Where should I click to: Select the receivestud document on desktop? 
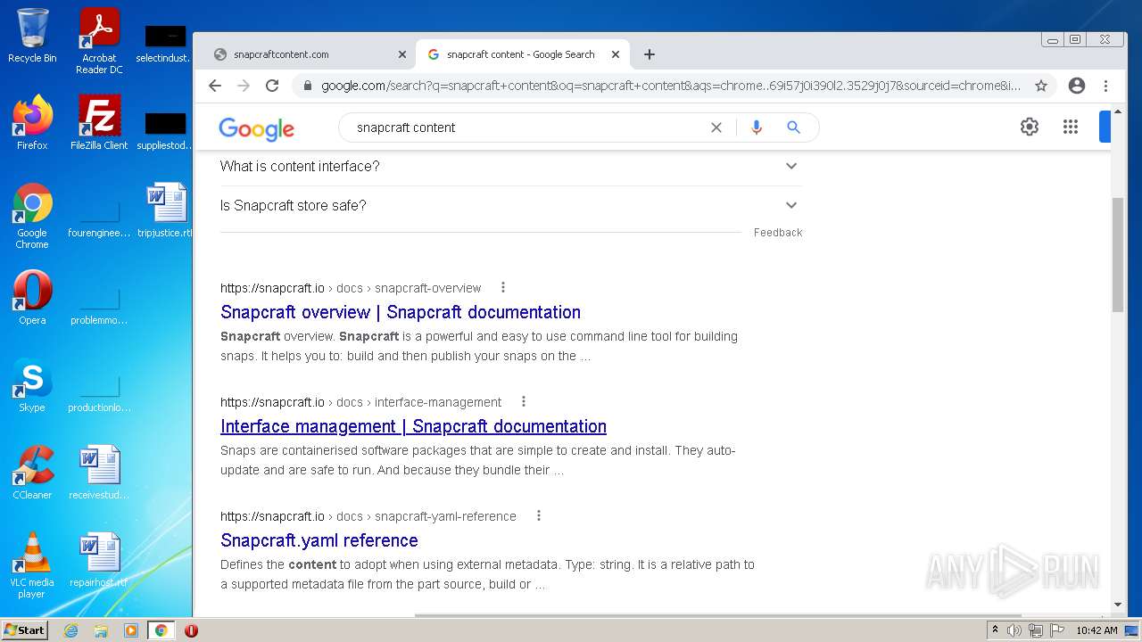tap(99, 473)
